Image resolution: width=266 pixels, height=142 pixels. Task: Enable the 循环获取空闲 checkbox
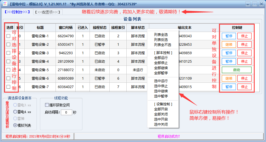coord(47,105)
